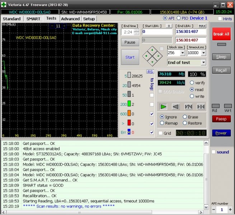Click the Break All button
The width and height of the screenshot is (235, 215).
221,34
